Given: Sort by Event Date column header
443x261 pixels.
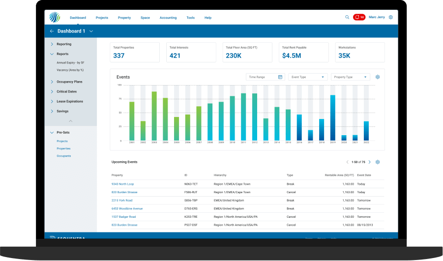Looking at the screenshot, I should pyautogui.click(x=364, y=175).
